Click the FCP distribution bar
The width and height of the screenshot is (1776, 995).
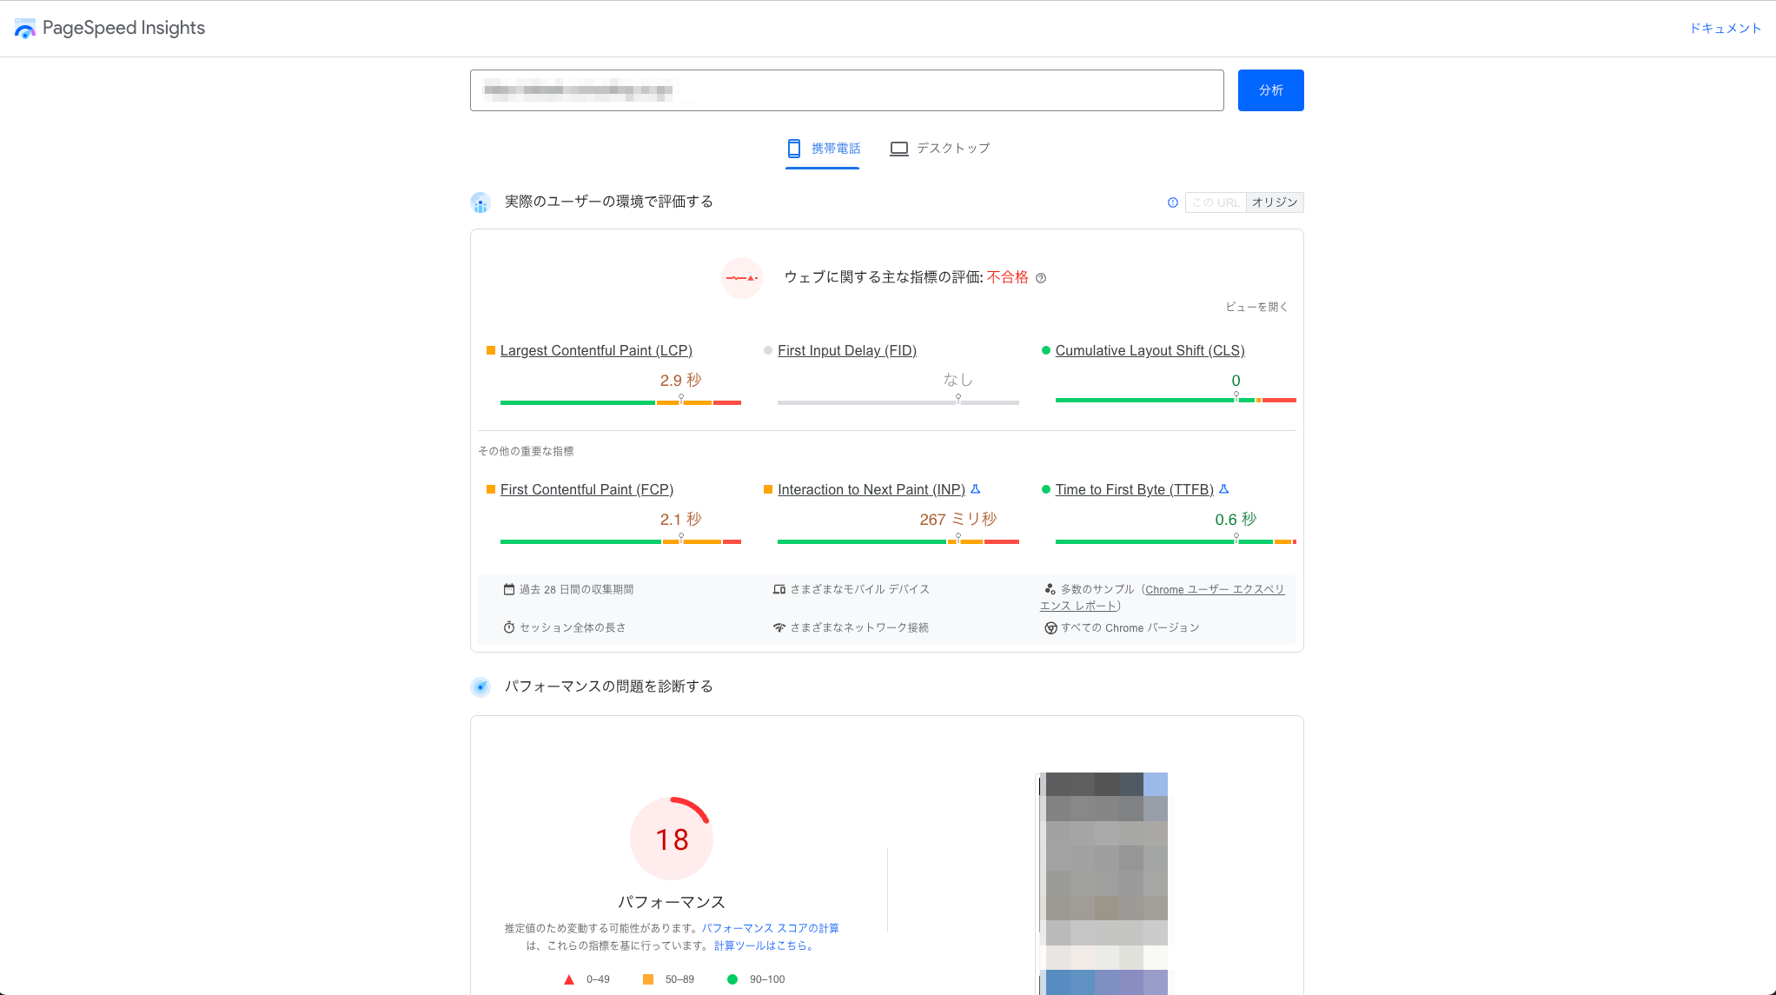(620, 541)
